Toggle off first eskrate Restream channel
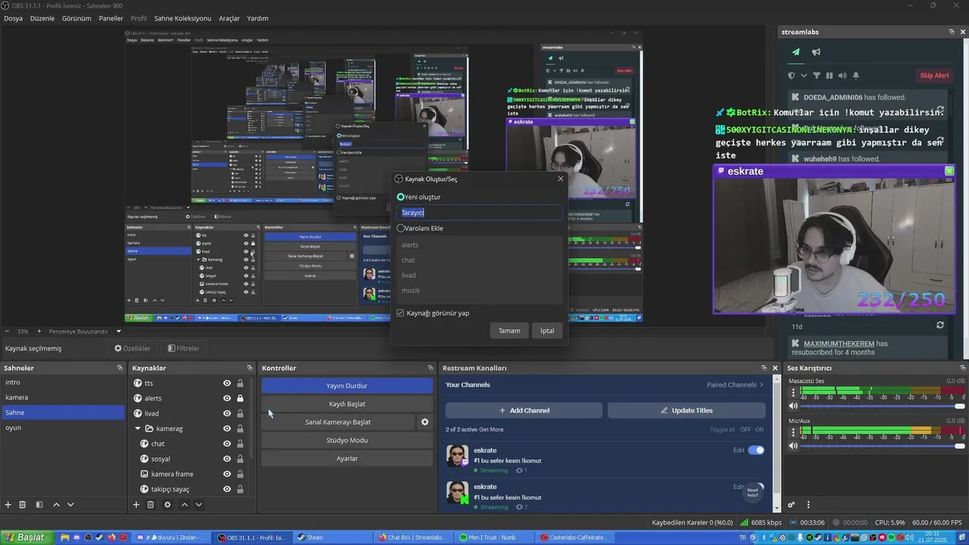This screenshot has width=969, height=545. click(756, 450)
